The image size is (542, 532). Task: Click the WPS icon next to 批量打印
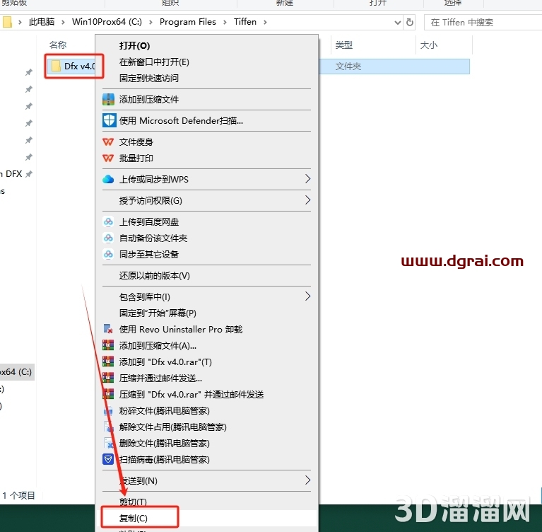coord(108,158)
